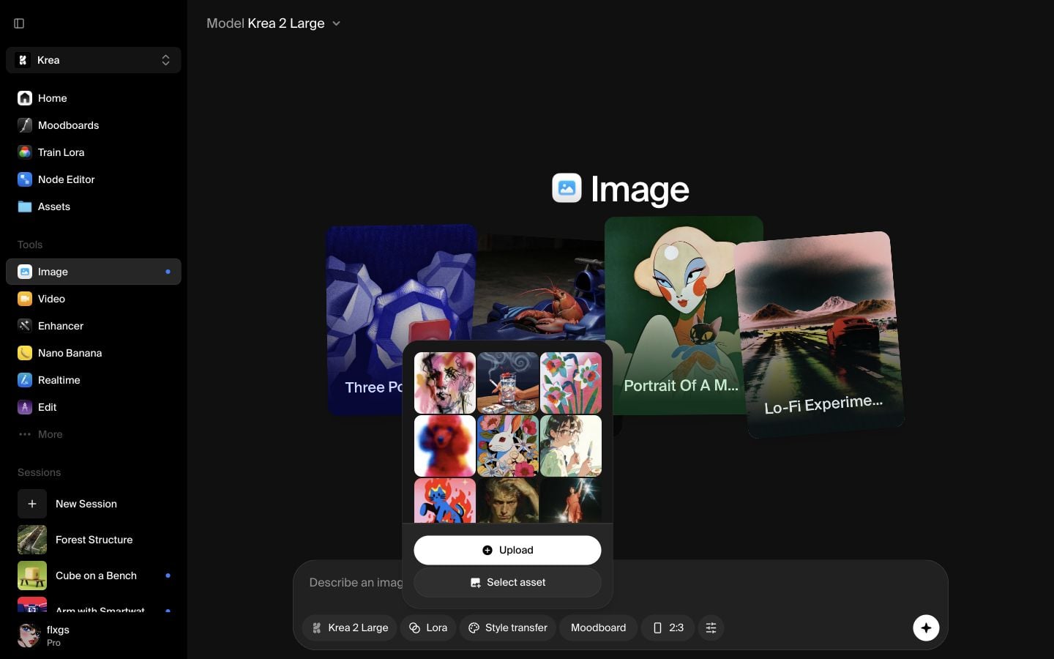Click the Node Editor icon
The width and height of the screenshot is (1054, 659).
point(25,179)
